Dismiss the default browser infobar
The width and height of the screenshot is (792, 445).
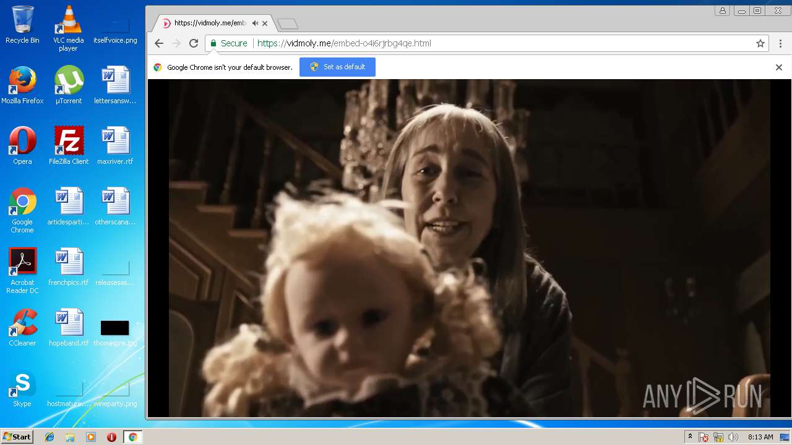click(x=779, y=67)
